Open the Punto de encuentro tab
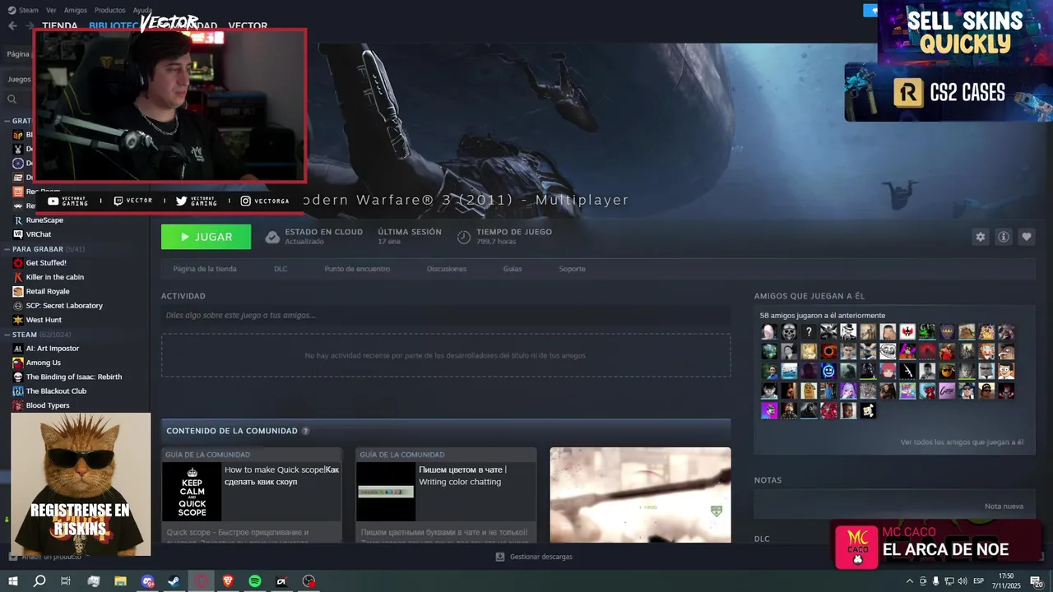Image resolution: width=1053 pixels, height=592 pixels. click(x=357, y=269)
